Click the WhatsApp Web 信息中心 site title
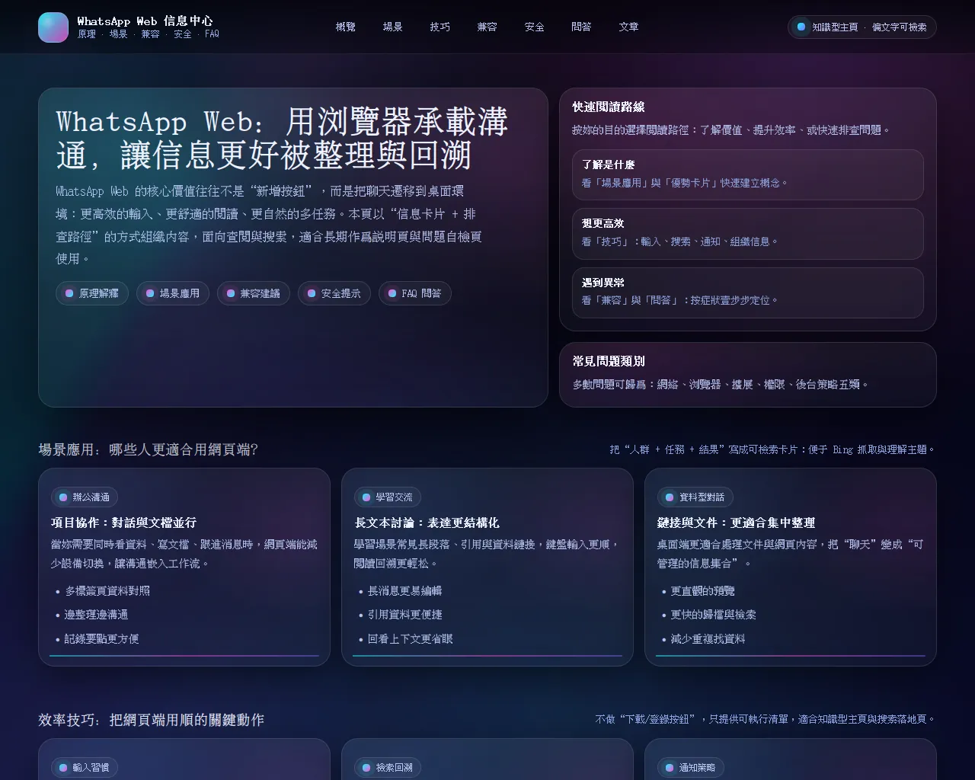This screenshot has height=780, width=975. click(145, 21)
